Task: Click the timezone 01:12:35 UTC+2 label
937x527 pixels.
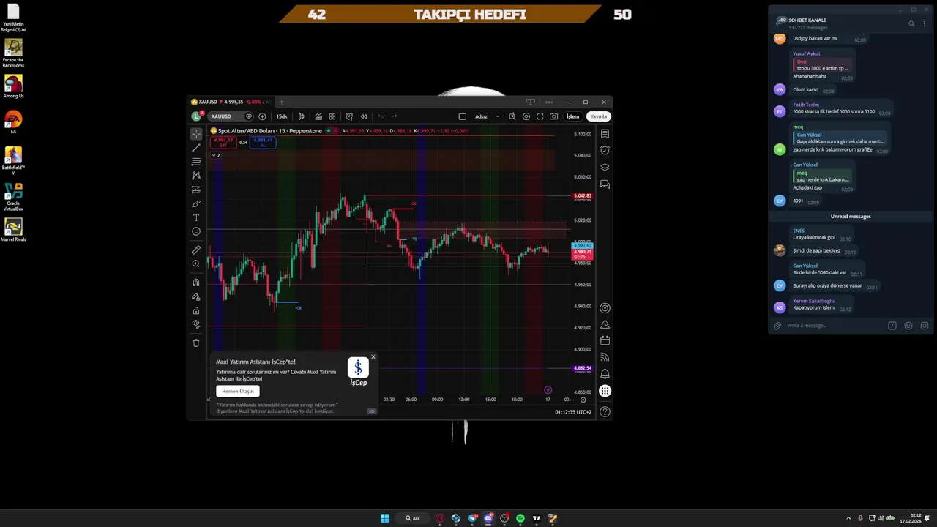Action: click(573, 412)
